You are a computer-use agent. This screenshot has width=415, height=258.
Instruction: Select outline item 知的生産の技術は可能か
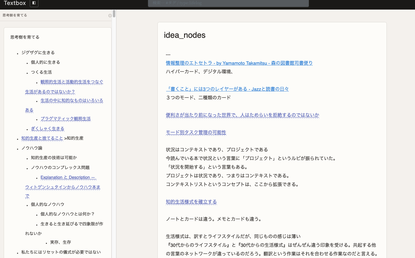54,158
